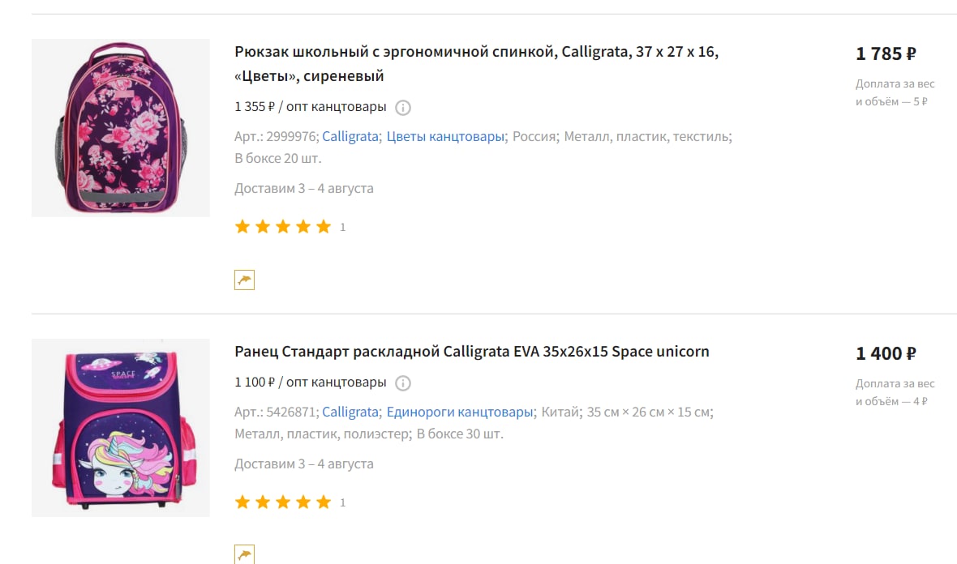The width and height of the screenshot is (957, 564).
Task: Click review count next to unicorn satchel stars
Action: coord(342,503)
